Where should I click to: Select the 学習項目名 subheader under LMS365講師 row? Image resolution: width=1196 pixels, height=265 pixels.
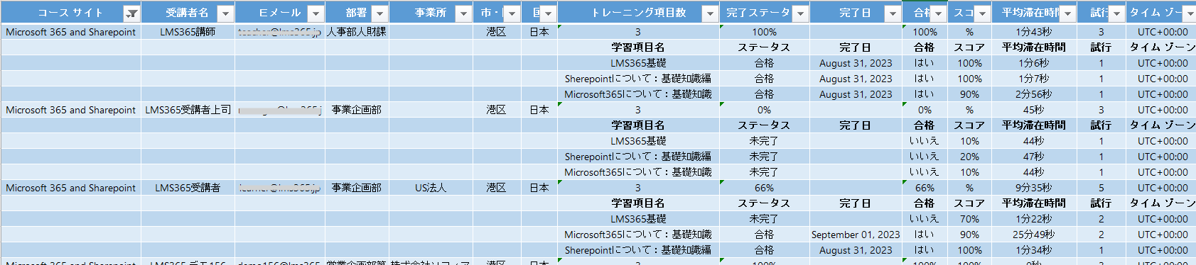638,47
